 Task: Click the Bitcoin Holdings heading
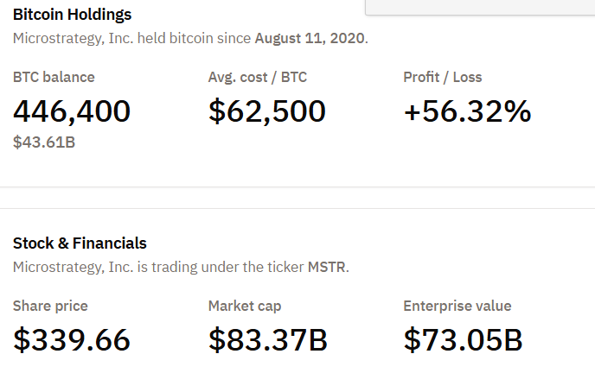pos(73,15)
